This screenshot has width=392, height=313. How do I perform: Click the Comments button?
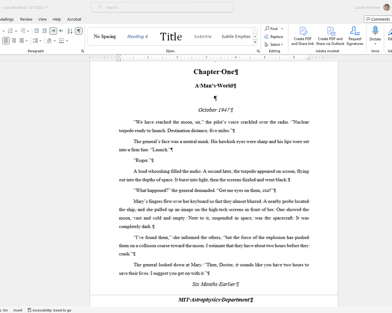pos(378,19)
